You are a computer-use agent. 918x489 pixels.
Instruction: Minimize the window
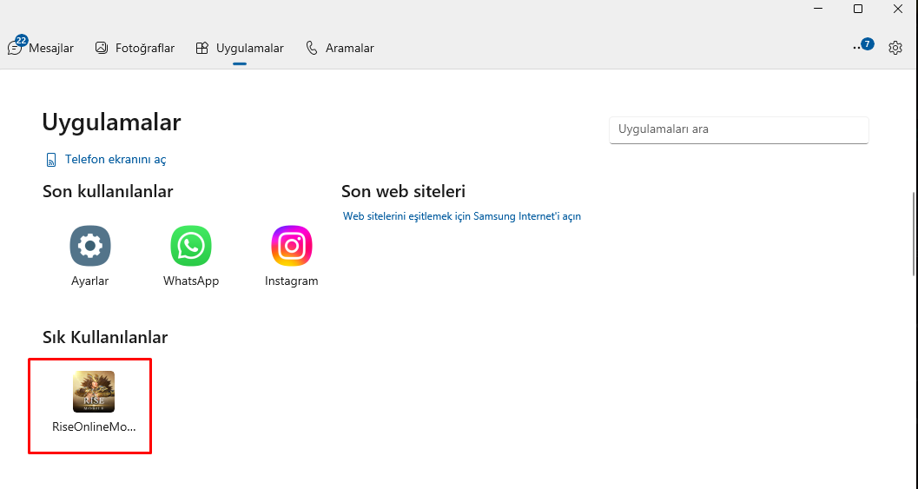(818, 8)
